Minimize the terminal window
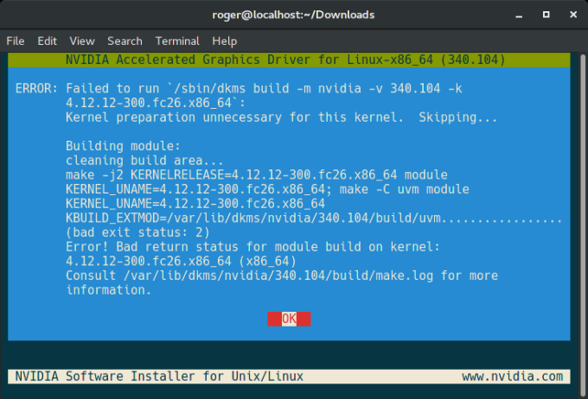Screen dimensions: 588x399 pyautogui.click(x=519, y=15)
